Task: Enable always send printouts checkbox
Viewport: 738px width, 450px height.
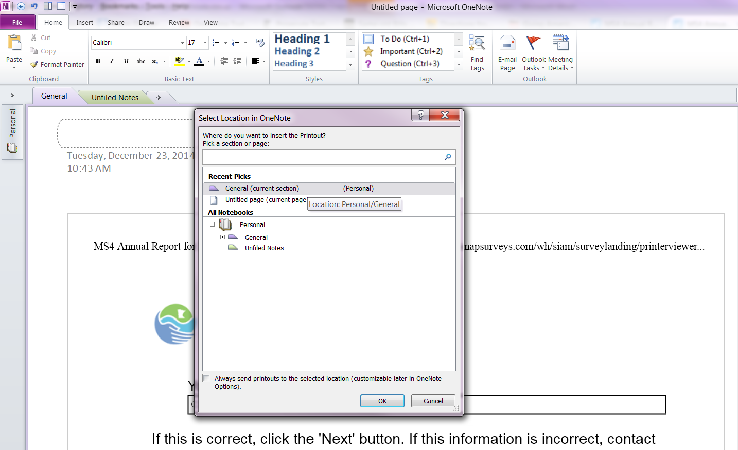Action: click(207, 379)
